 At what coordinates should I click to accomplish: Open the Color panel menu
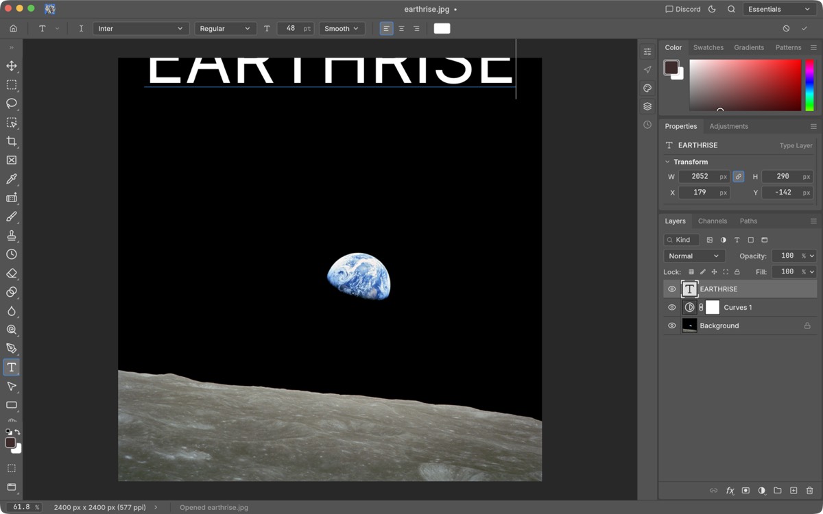tap(813, 48)
